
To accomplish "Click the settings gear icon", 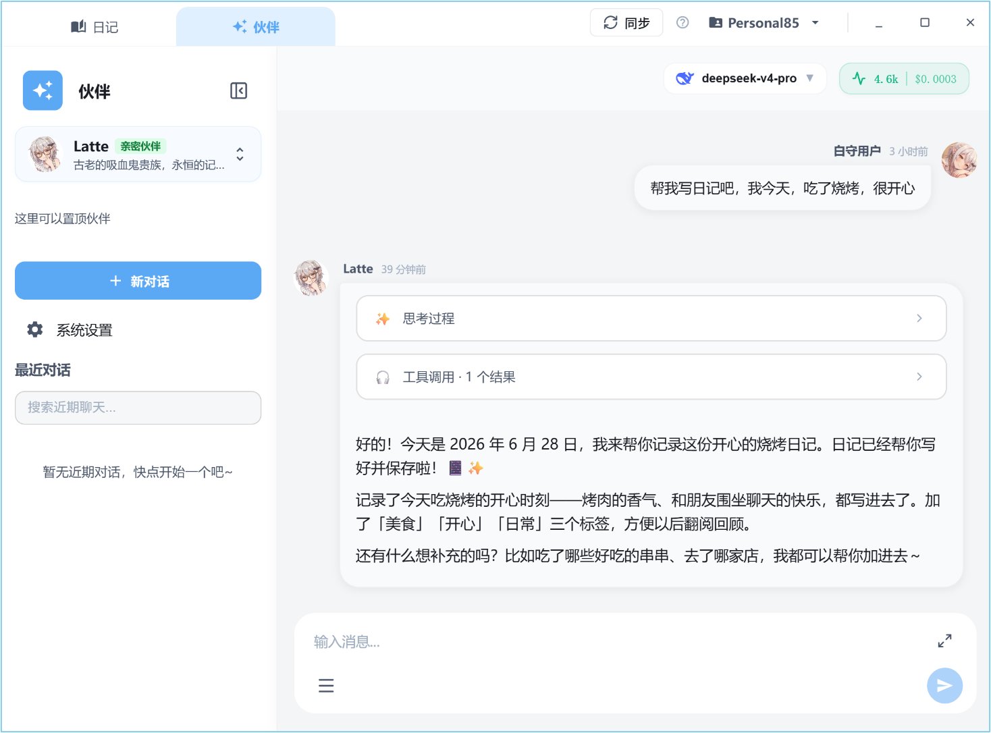I will point(34,329).
